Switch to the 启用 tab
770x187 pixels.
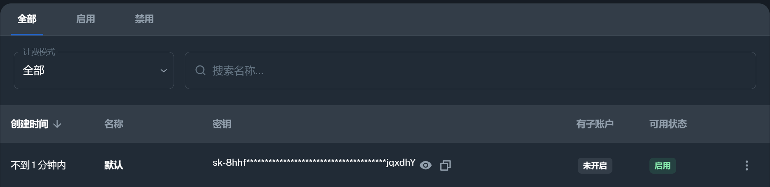(85, 19)
